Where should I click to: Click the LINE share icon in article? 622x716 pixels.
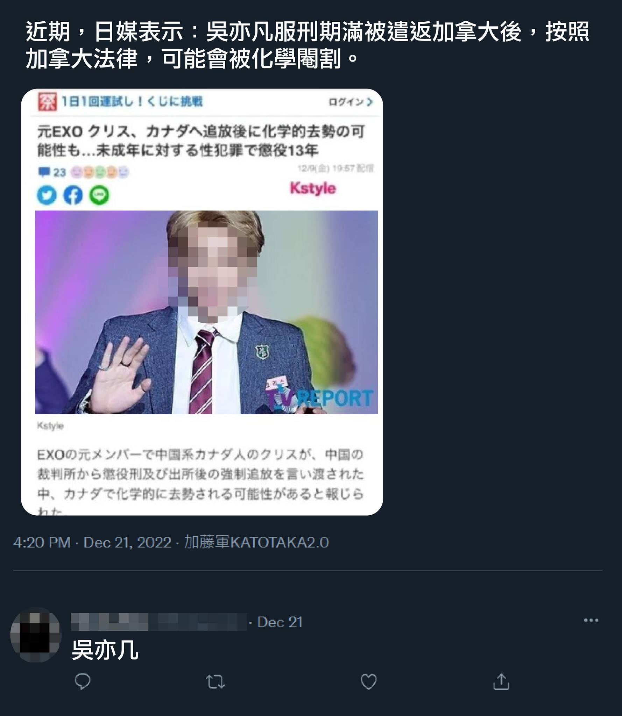[x=99, y=195]
